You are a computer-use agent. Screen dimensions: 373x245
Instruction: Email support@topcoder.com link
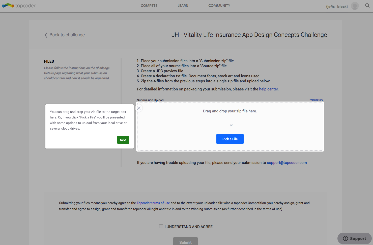click(287, 163)
